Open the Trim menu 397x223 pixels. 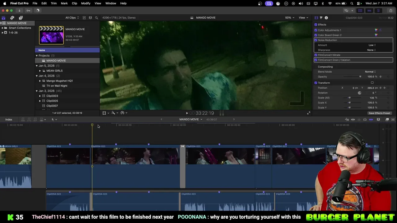point(54,3)
